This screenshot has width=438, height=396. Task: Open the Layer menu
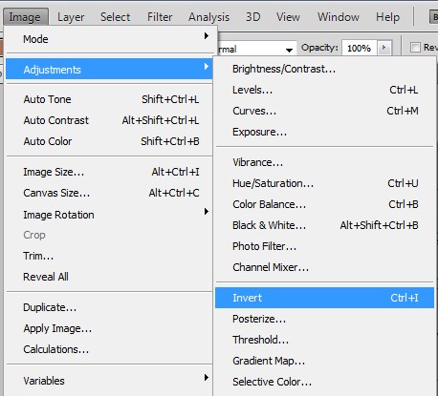point(71,17)
